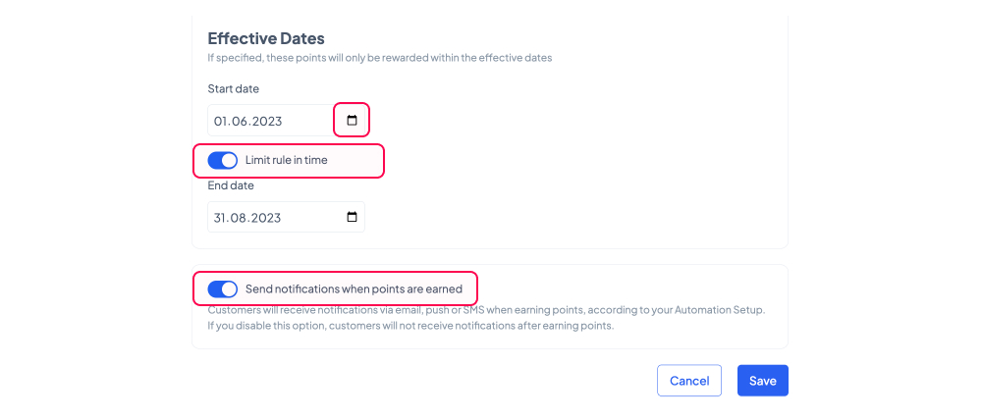Screen dimensions: 982x419
Task: Select day 31 in the End date
Action: pos(220,218)
